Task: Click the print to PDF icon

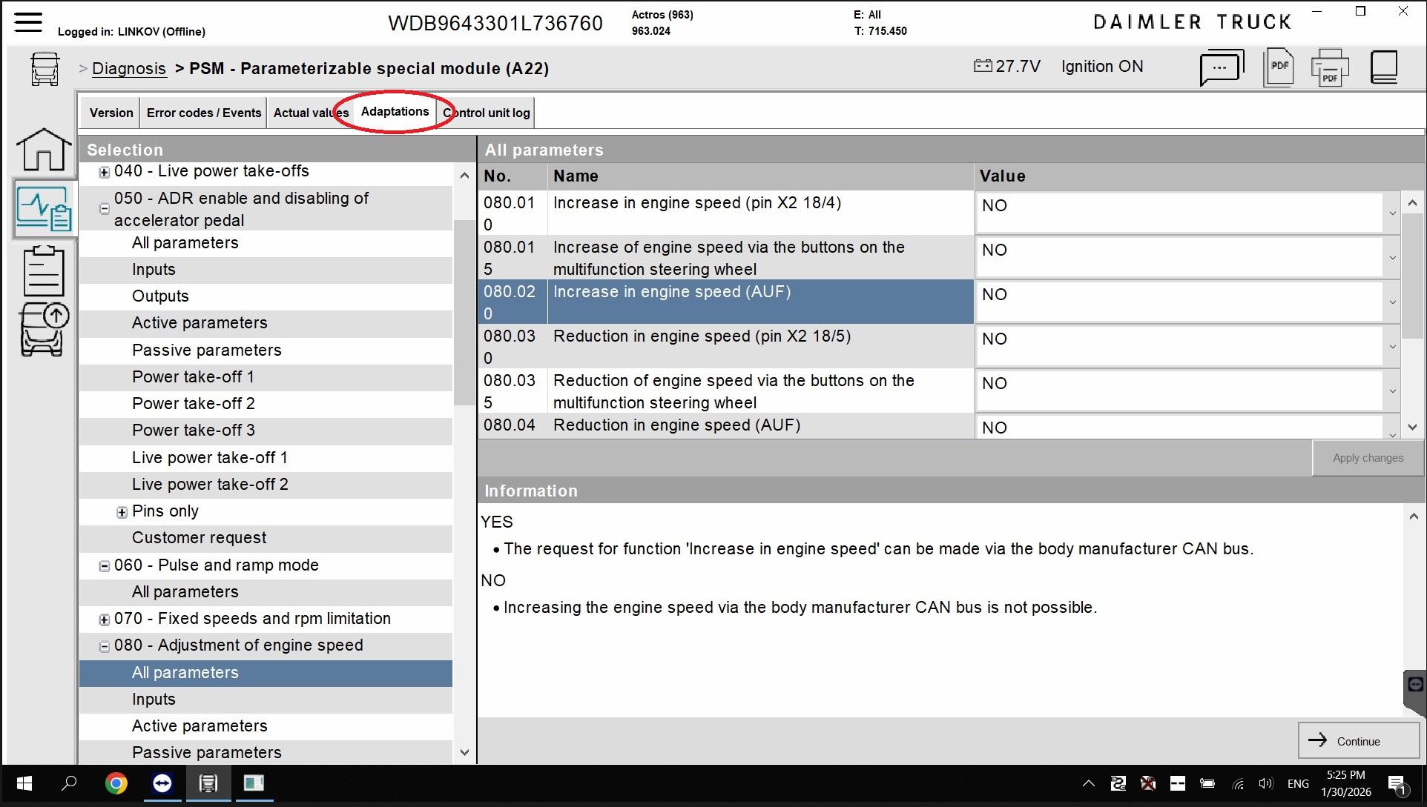Action: click(x=1329, y=68)
